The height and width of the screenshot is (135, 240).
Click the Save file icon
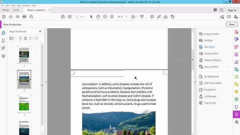pos(4,16)
